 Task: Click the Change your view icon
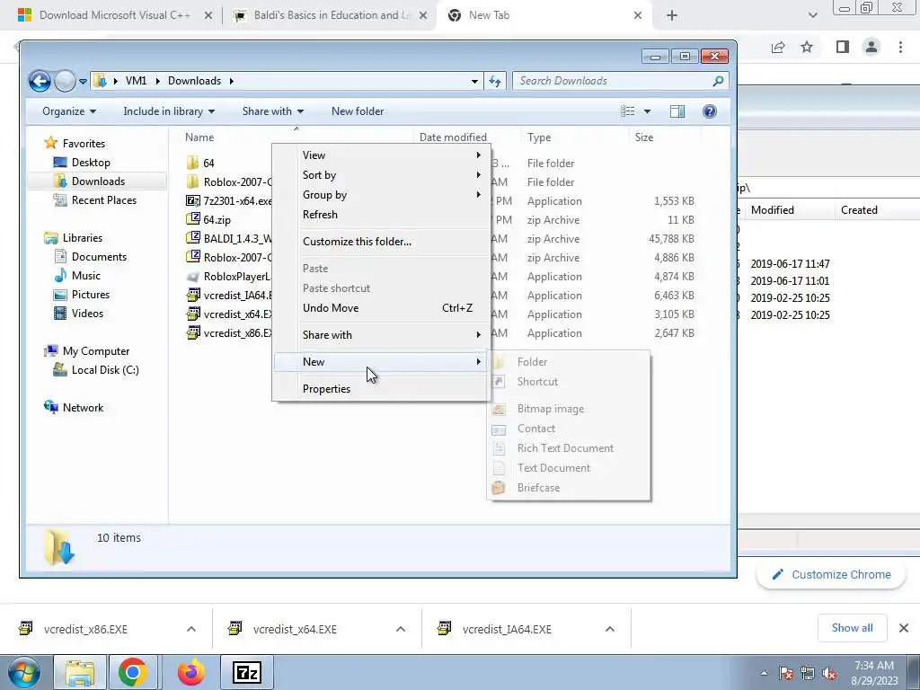tap(628, 111)
